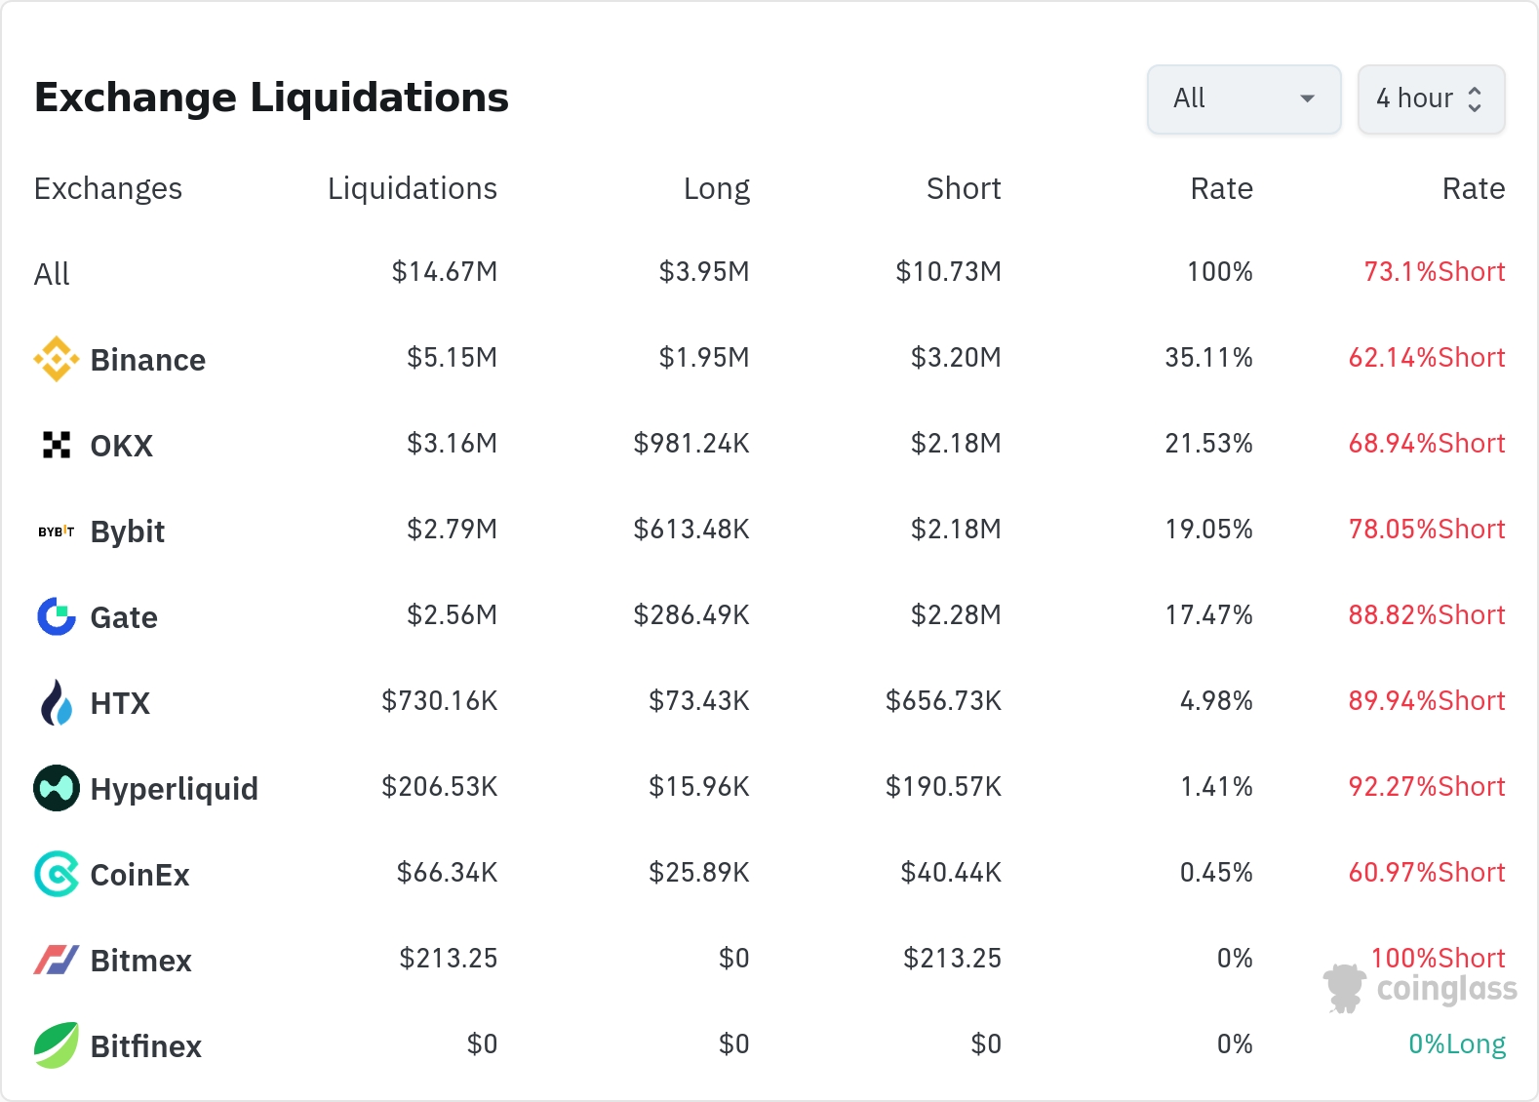Click the Bybit logo icon
Image resolution: width=1539 pixels, height=1102 pixels.
tap(57, 531)
